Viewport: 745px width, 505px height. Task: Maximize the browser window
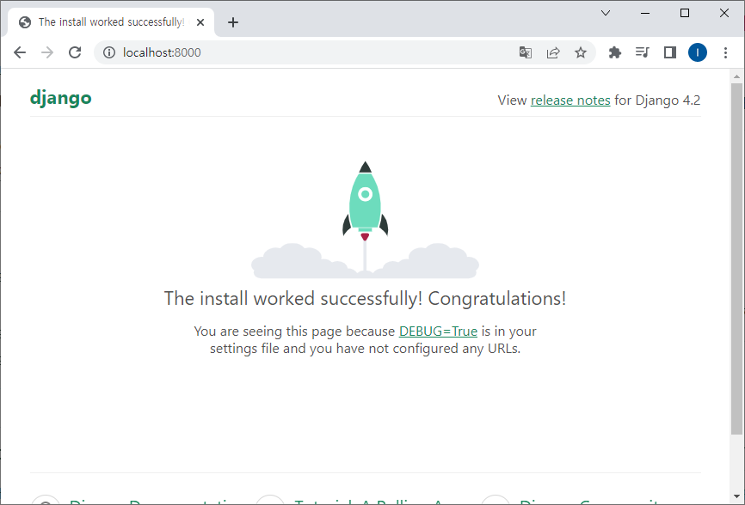coord(685,13)
